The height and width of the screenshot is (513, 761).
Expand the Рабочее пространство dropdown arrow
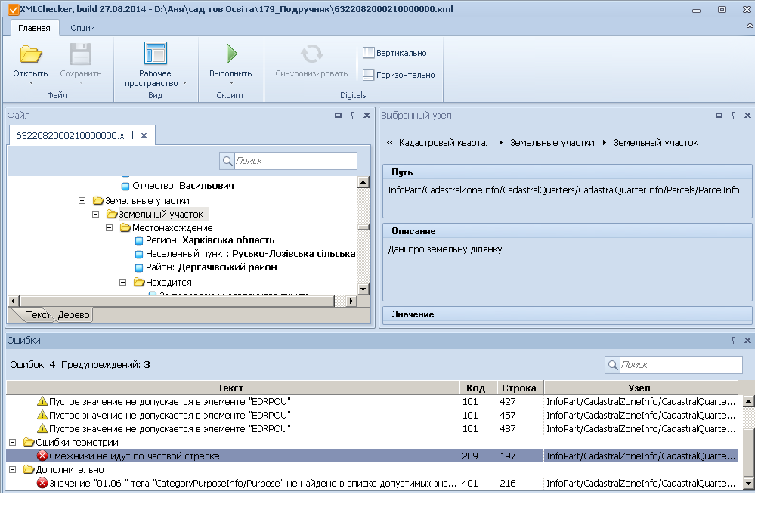click(x=184, y=83)
